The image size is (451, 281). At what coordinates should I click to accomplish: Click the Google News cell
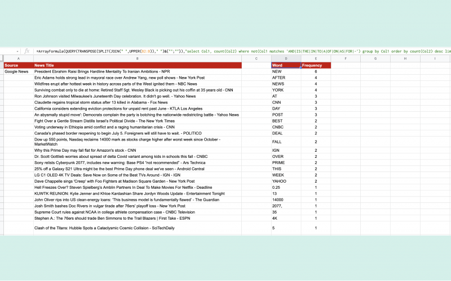click(x=17, y=72)
